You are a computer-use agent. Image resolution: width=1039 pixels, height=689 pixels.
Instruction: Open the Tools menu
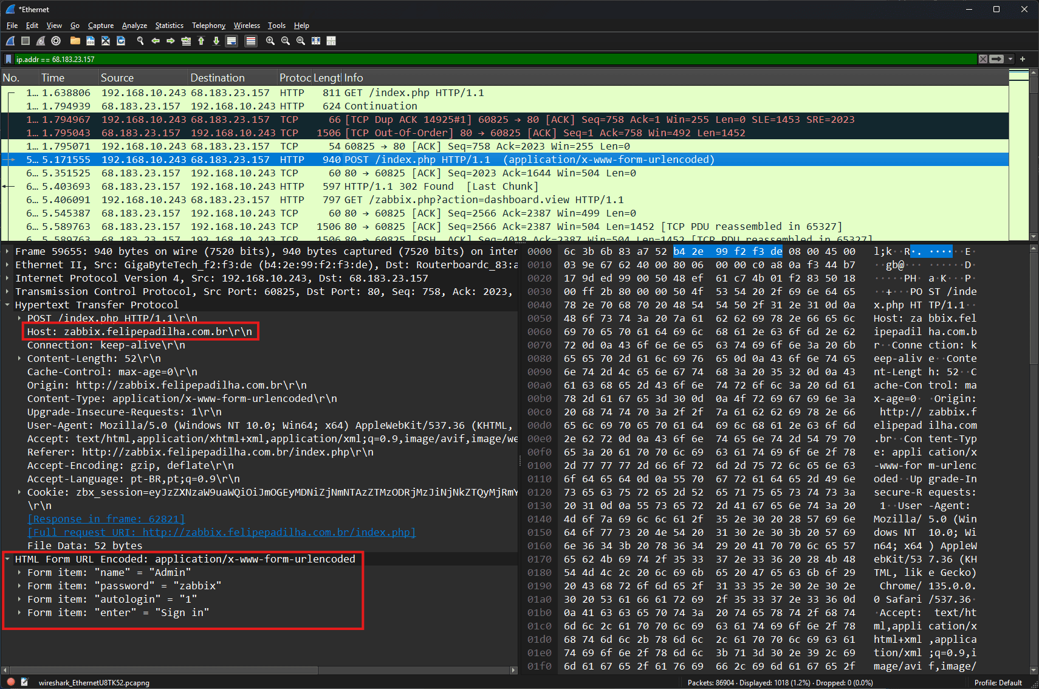(276, 26)
